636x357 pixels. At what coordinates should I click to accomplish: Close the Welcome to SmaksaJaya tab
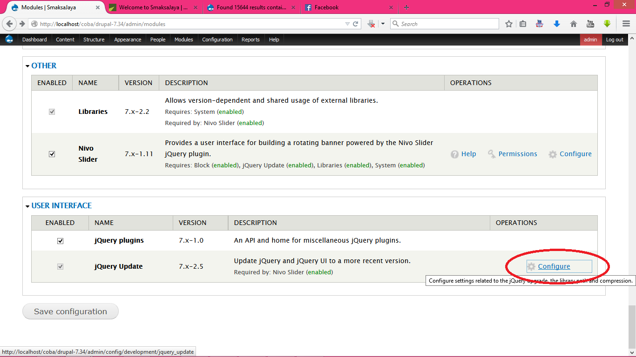pyautogui.click(x=196, y=7)
